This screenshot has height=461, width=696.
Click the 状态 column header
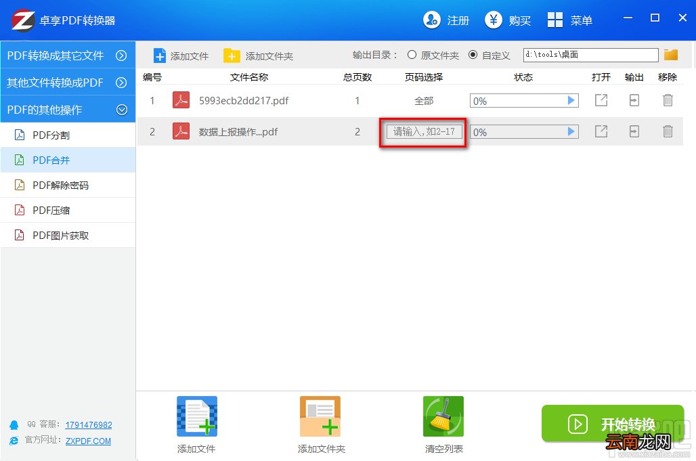pos(523,77)
